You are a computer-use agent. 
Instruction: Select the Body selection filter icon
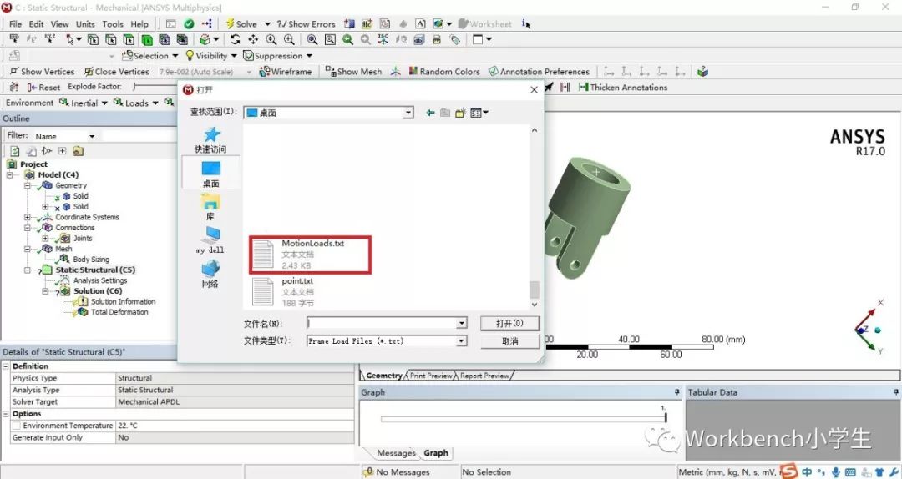[147, 39]
